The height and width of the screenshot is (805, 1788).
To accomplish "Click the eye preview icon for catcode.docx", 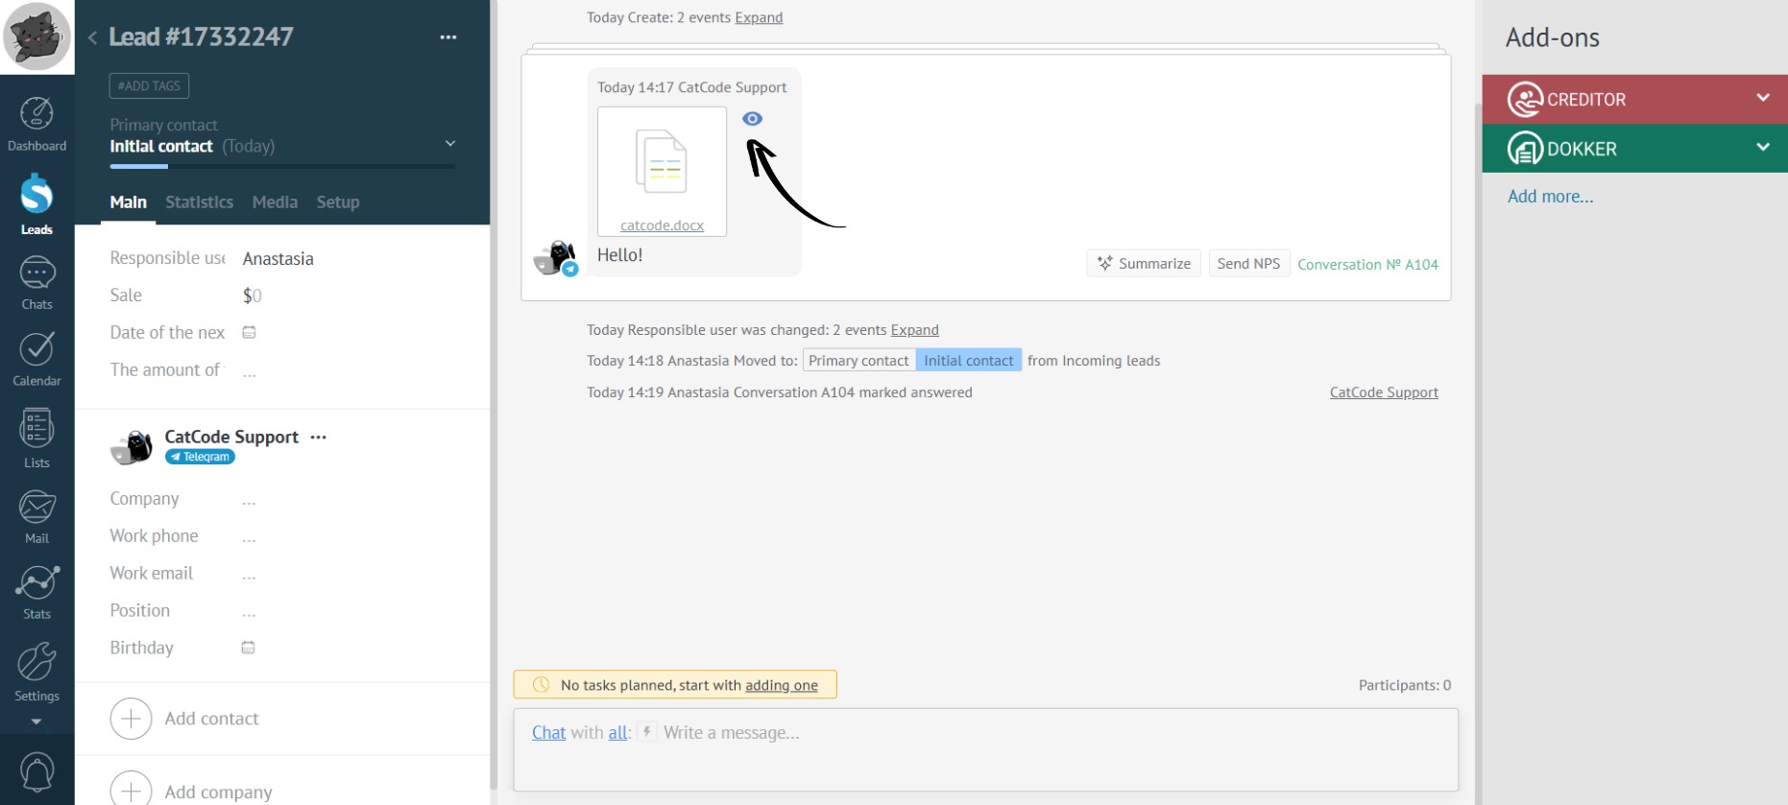I will [752, 119].
